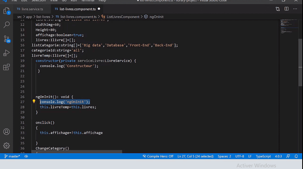This screenshot has height=169, width=303.
Task: Select the list-livres.component.ts tab
Action: [77, 9]
